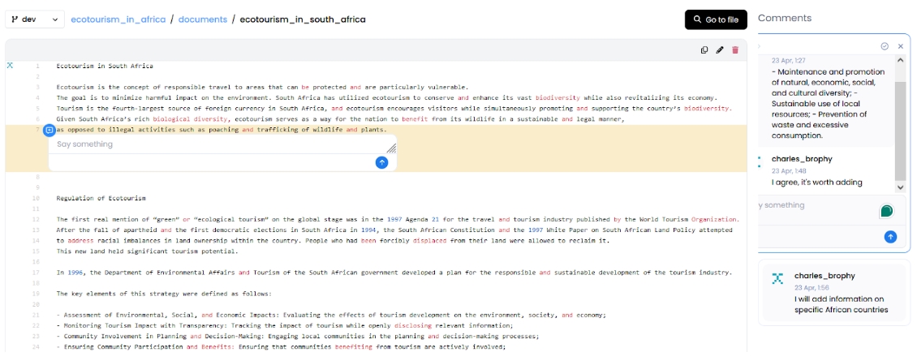917x361 pixels.
Task: Click the comment bubble icon on line 7
Action: click(x=49, y=130)
